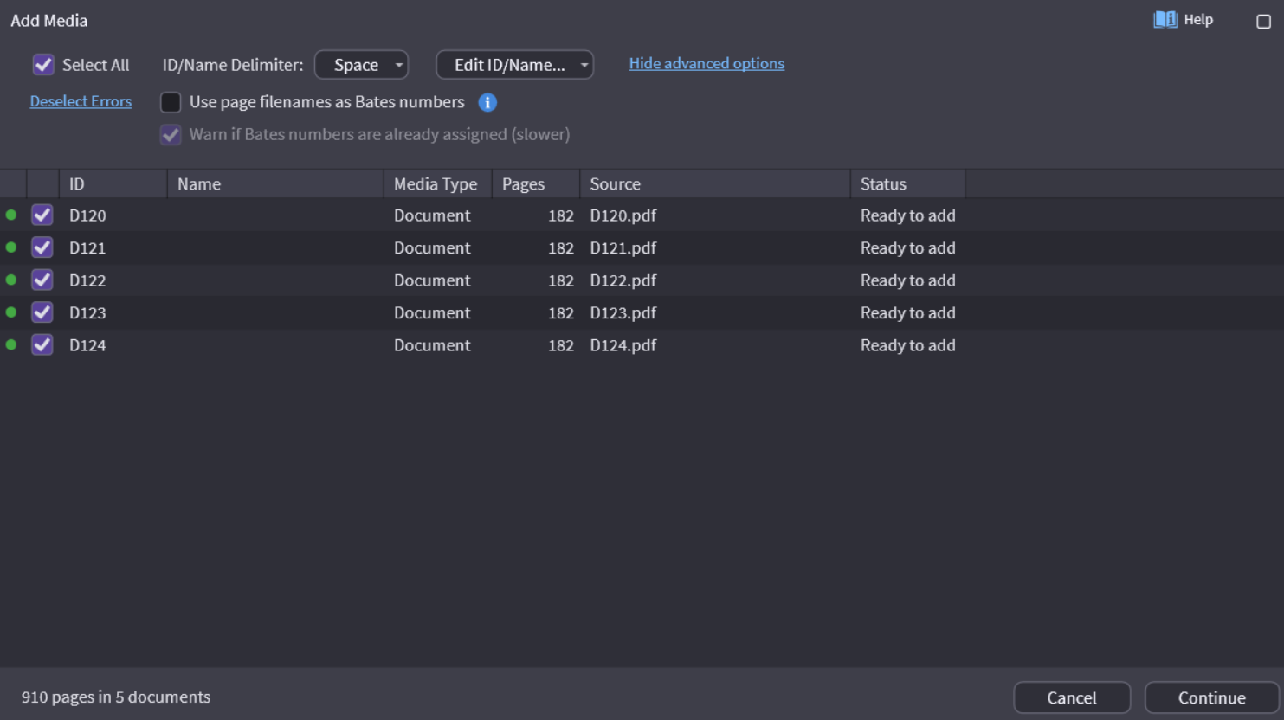Click the Help book icon
This screenshot has height=720, width=1284.
[1165, 20]
